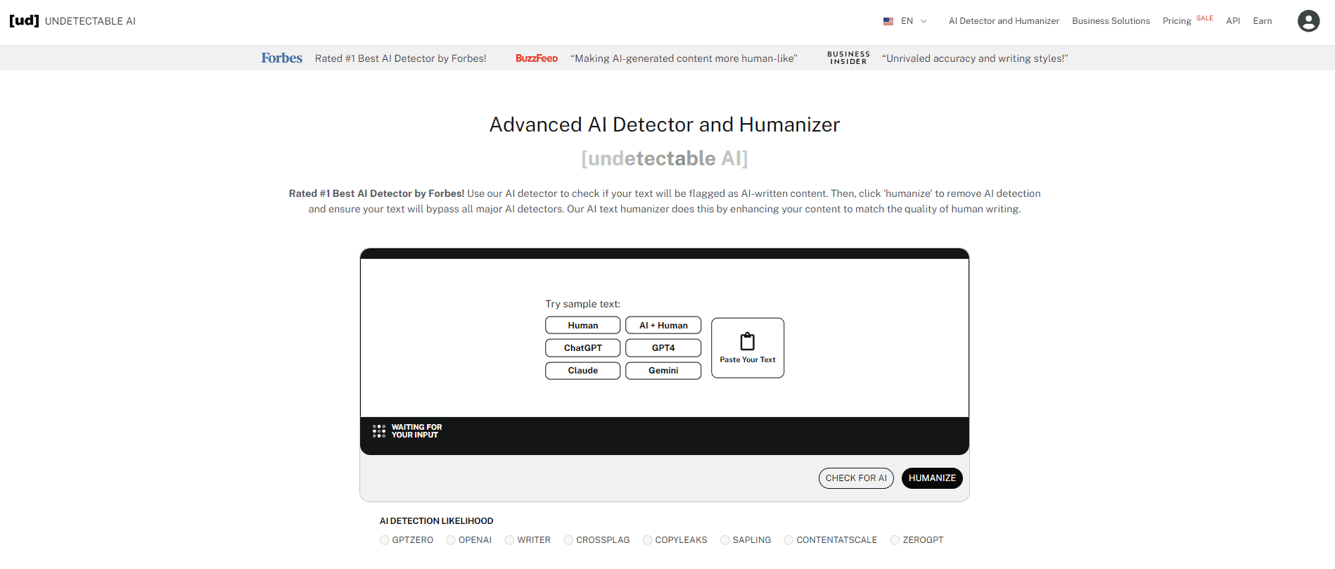Viewport: 1335px width, 569px height.
Task: Click the Forbes logo in banner
Action: [281, 58]
